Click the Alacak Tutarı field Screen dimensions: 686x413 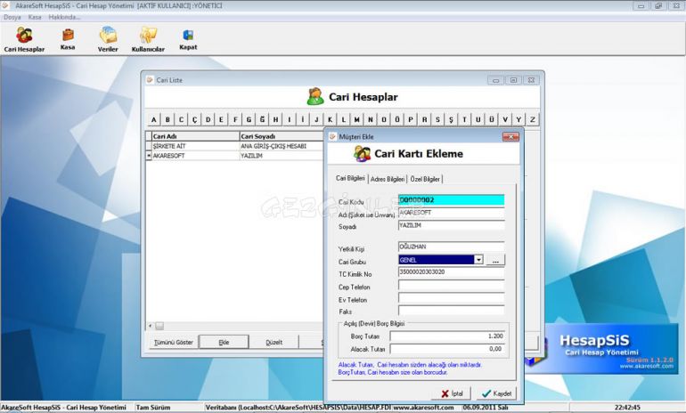[447, 349]
